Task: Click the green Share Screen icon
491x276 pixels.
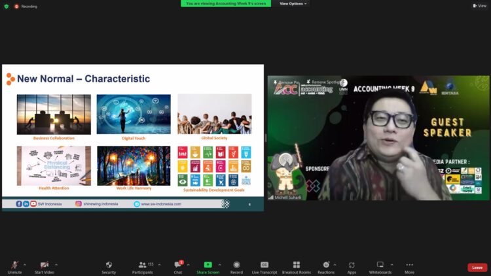Action: point(208,265)
